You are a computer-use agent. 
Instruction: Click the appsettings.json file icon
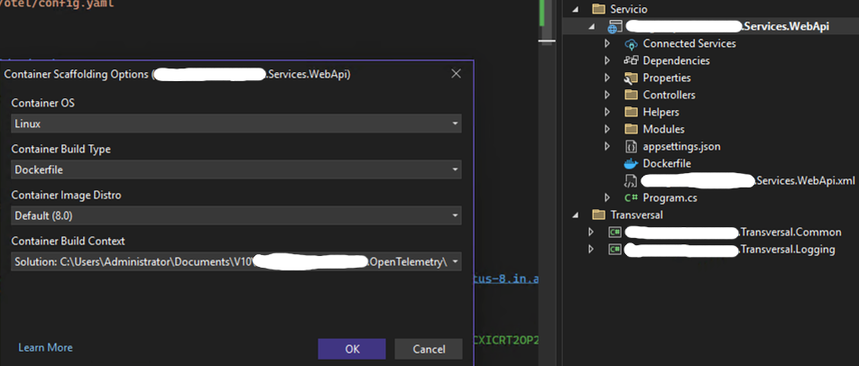pyautogui.click(x=631, y=147)
